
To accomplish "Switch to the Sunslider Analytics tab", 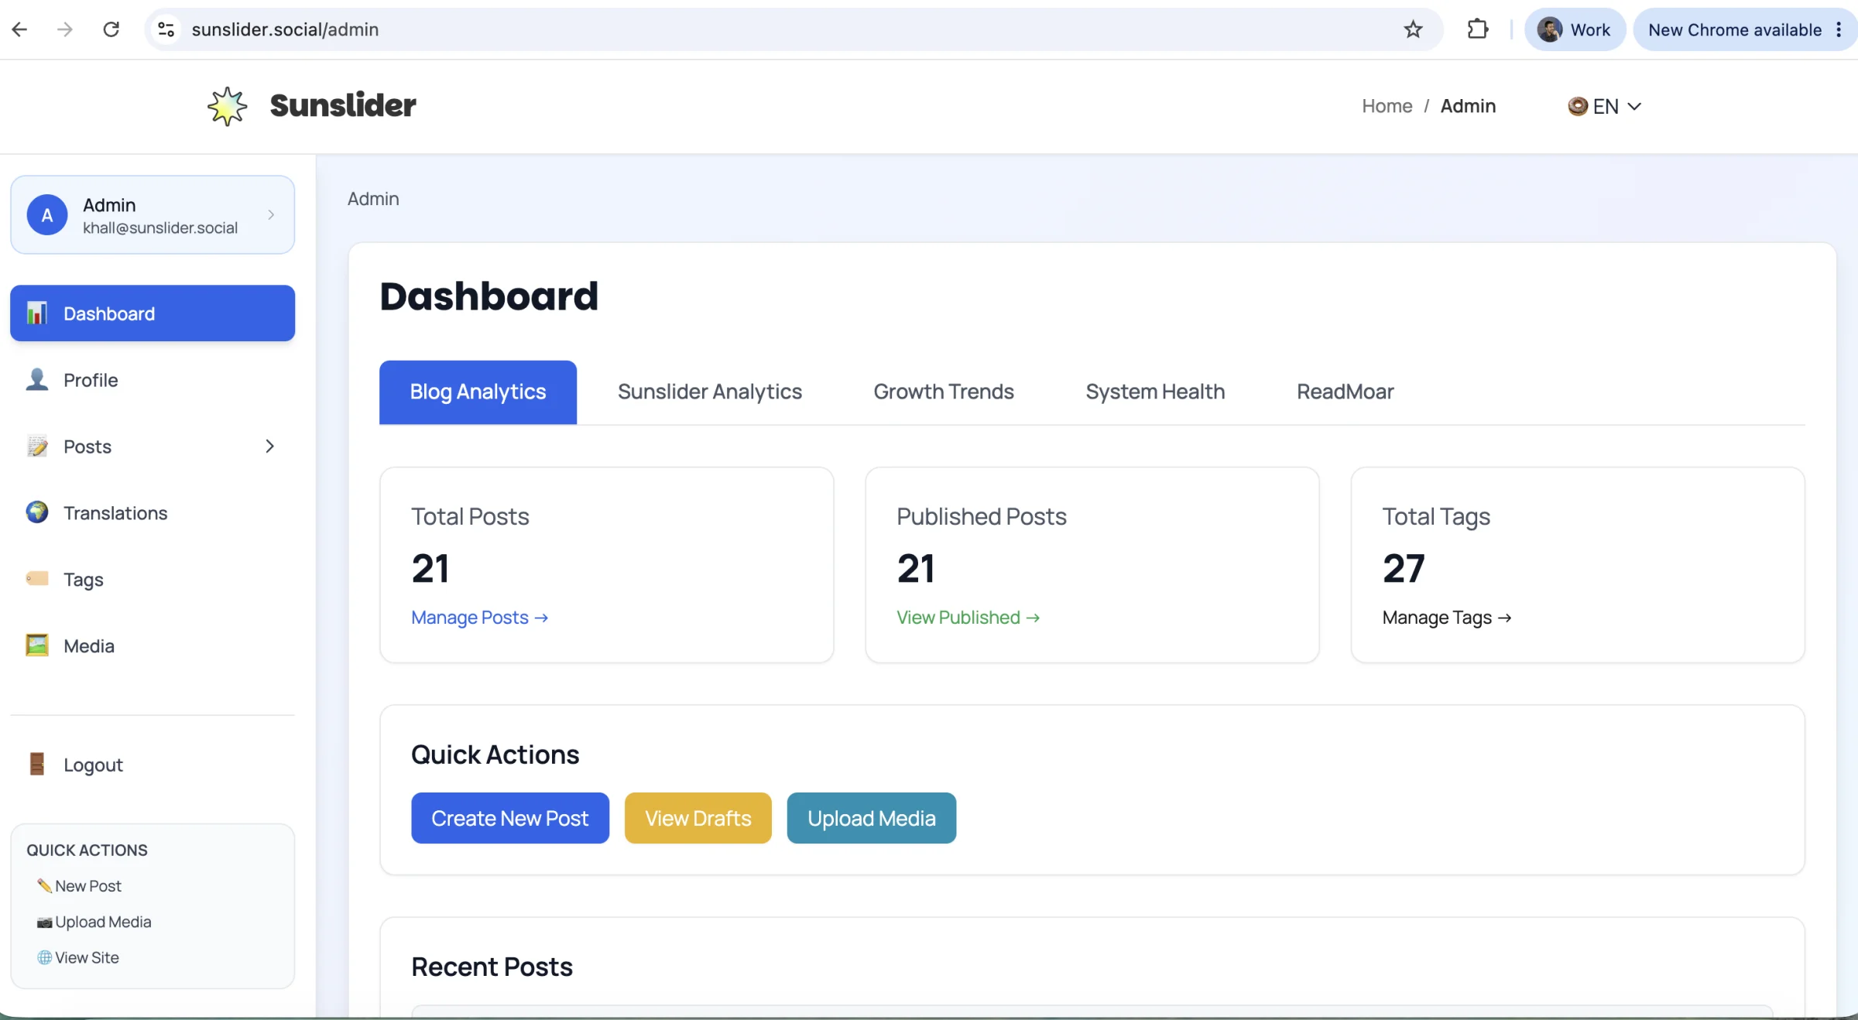I will click(x=709, y=392).
